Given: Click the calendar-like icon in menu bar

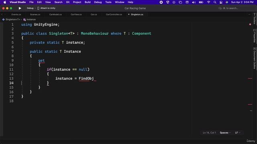Looking at the screenshot, I should pos(187,2).
